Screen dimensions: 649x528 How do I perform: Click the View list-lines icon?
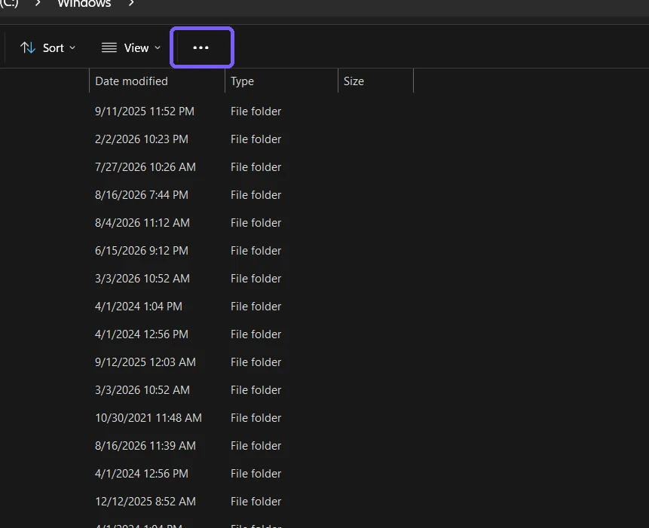[109, 47]
